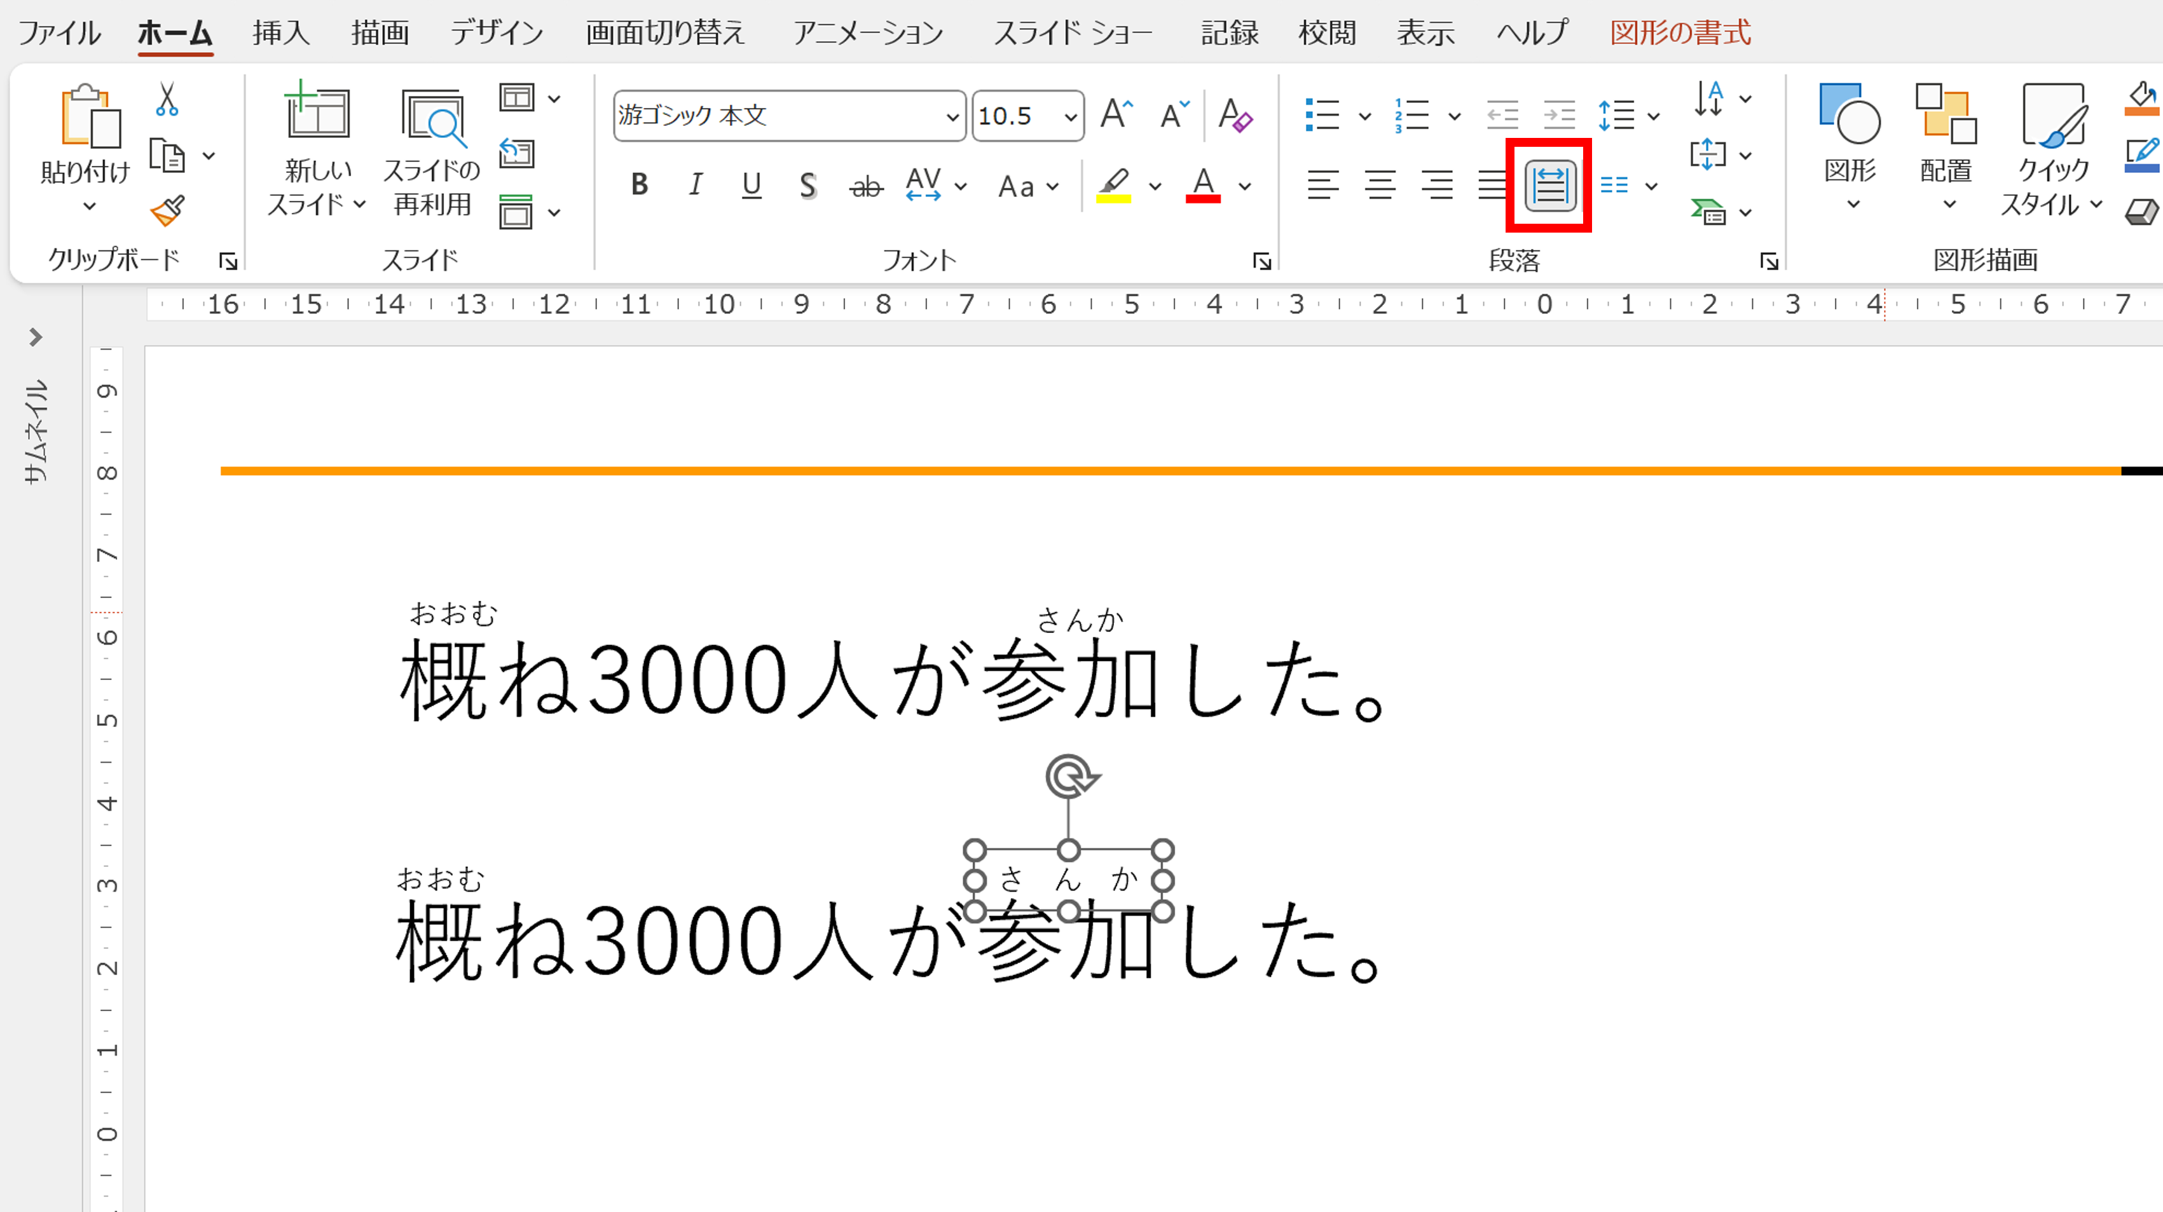Open the フォント dialog launcher
Viewport: 2163px width, 1212px height.
(x=1261, y=261)
